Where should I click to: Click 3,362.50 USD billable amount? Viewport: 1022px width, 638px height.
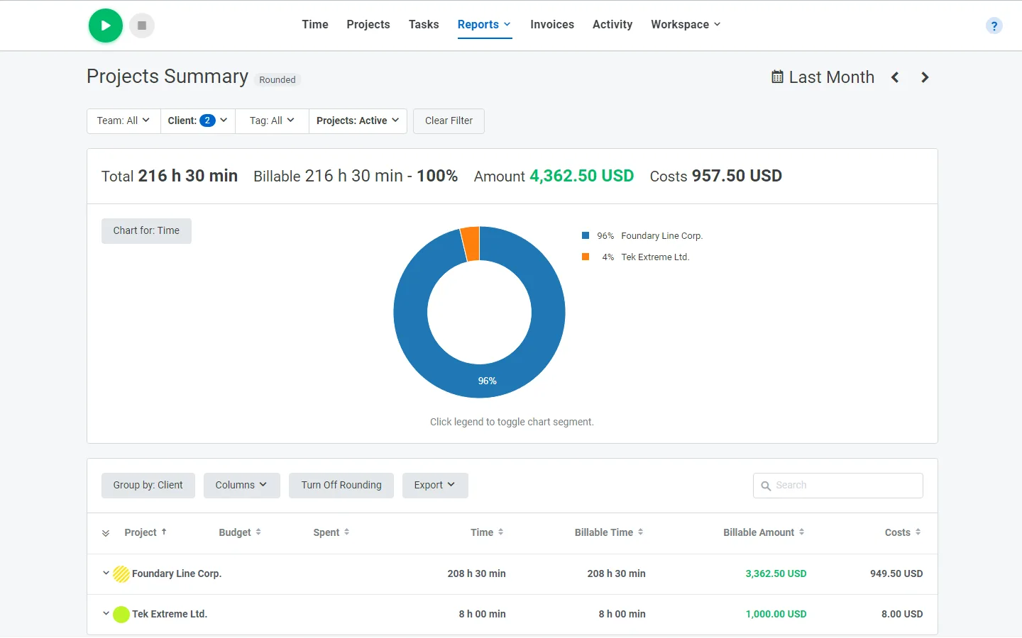click(x=776, y=574)
